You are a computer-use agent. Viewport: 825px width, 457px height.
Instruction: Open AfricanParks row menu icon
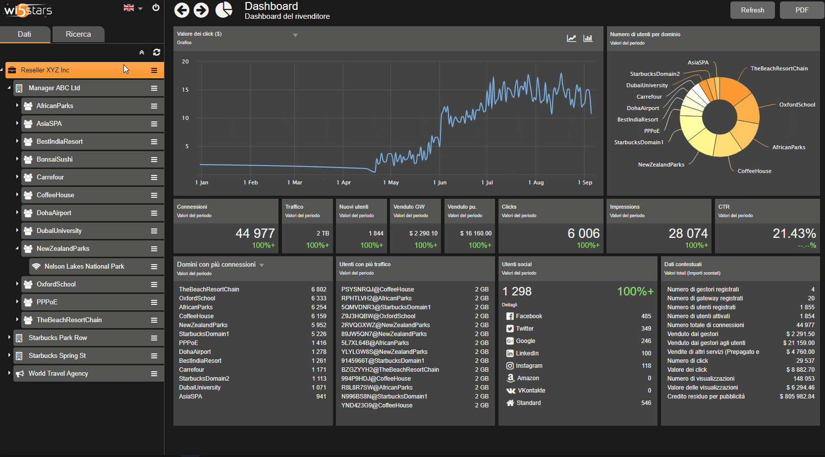(x=154, y=106)
